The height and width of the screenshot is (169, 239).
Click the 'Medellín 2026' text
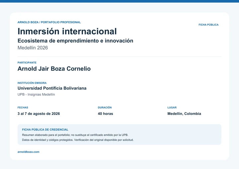pyautogui.click(x=33, y=48)
